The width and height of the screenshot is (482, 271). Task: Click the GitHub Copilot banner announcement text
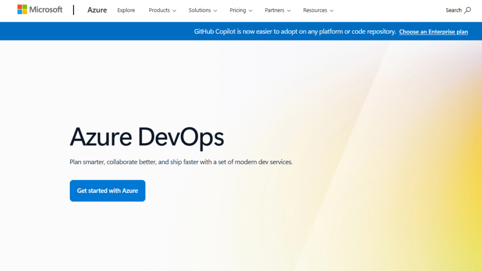[295, 32]
